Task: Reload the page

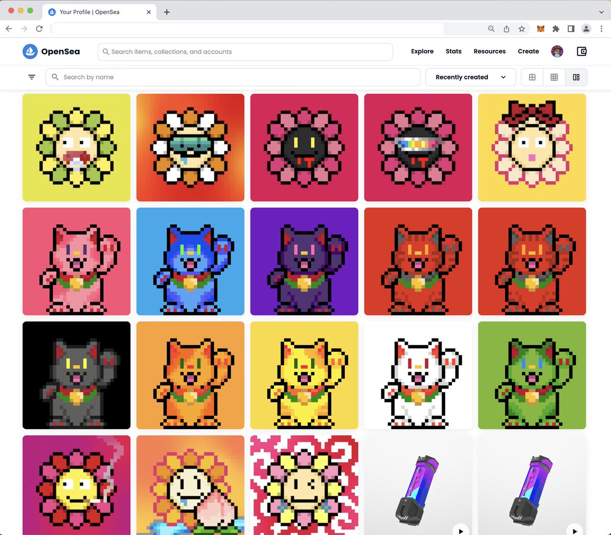Action: click(x=39, y=29)
